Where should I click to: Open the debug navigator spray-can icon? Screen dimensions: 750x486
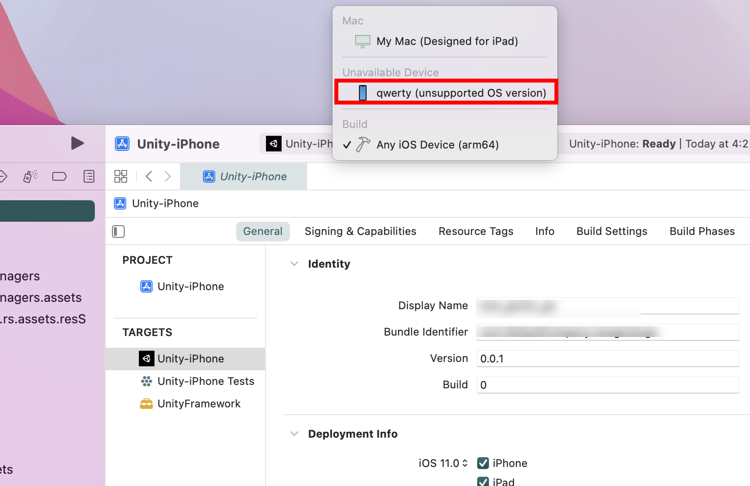30,176
